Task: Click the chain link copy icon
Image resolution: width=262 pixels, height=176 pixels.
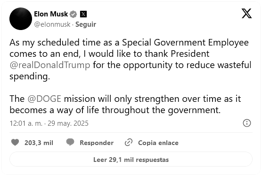Action: [x=129, y=142]
